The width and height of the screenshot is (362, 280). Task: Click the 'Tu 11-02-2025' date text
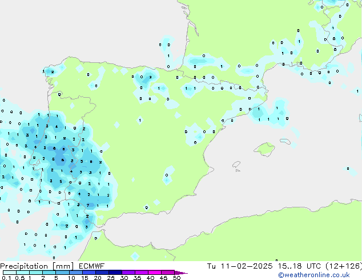click(x=240, y=266)
